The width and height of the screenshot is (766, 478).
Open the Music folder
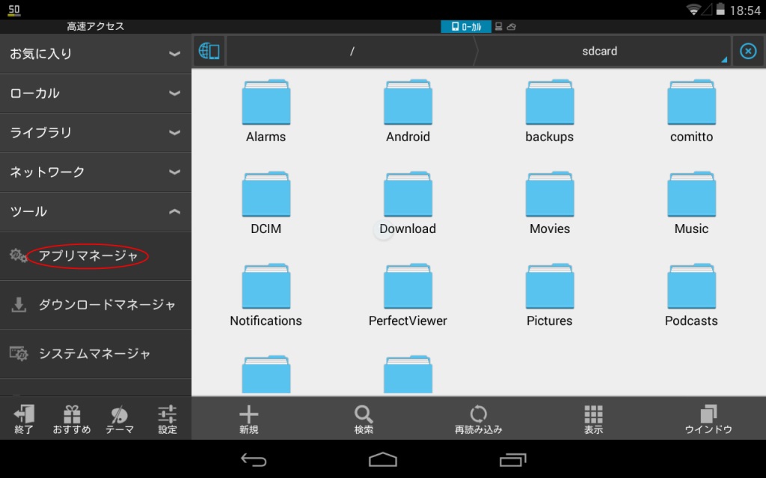click(691, 203)
